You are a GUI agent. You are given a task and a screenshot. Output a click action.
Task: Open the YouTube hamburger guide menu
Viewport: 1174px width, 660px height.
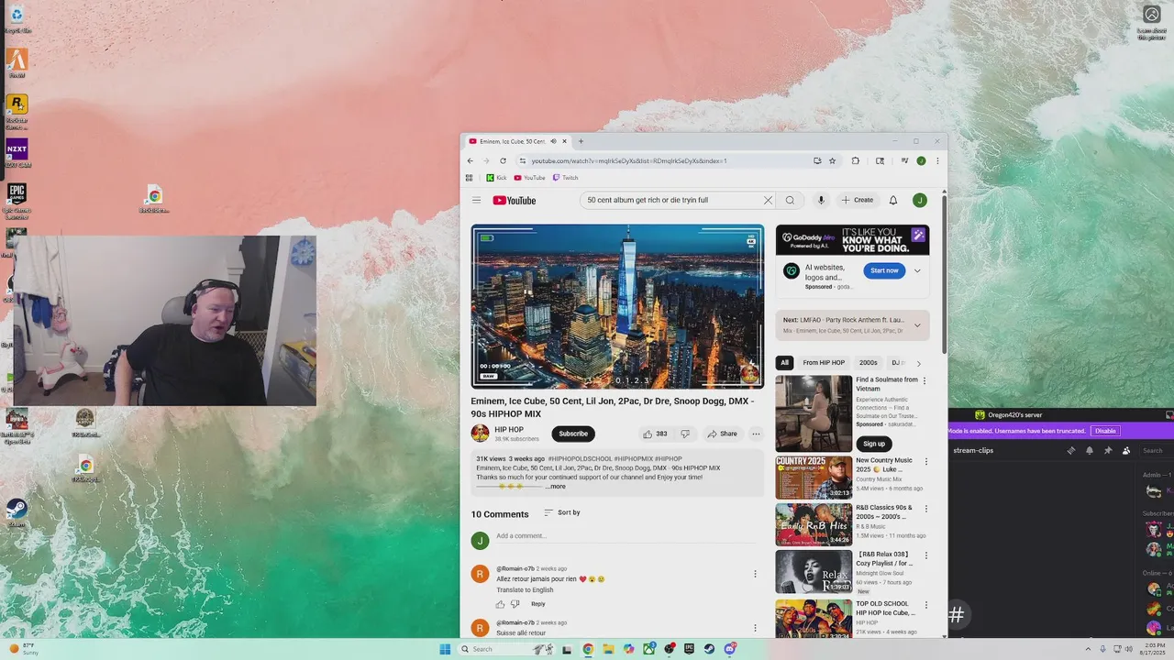click(x=476, y=200)
